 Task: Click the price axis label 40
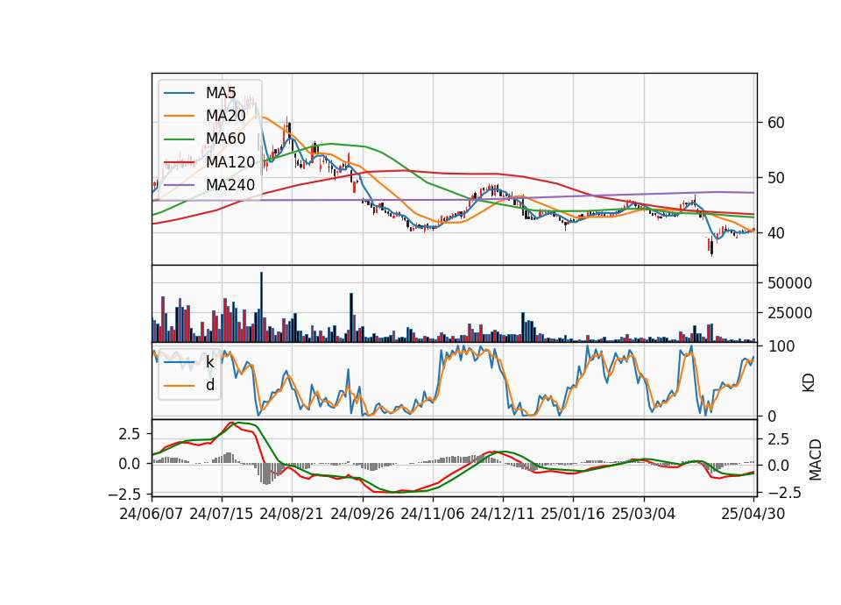(776, 233)
